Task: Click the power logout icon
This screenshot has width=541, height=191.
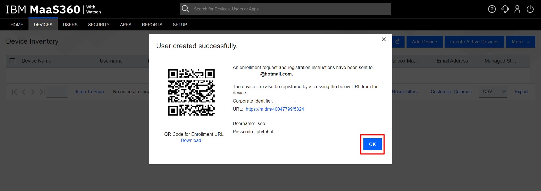Action: (530, 9)
